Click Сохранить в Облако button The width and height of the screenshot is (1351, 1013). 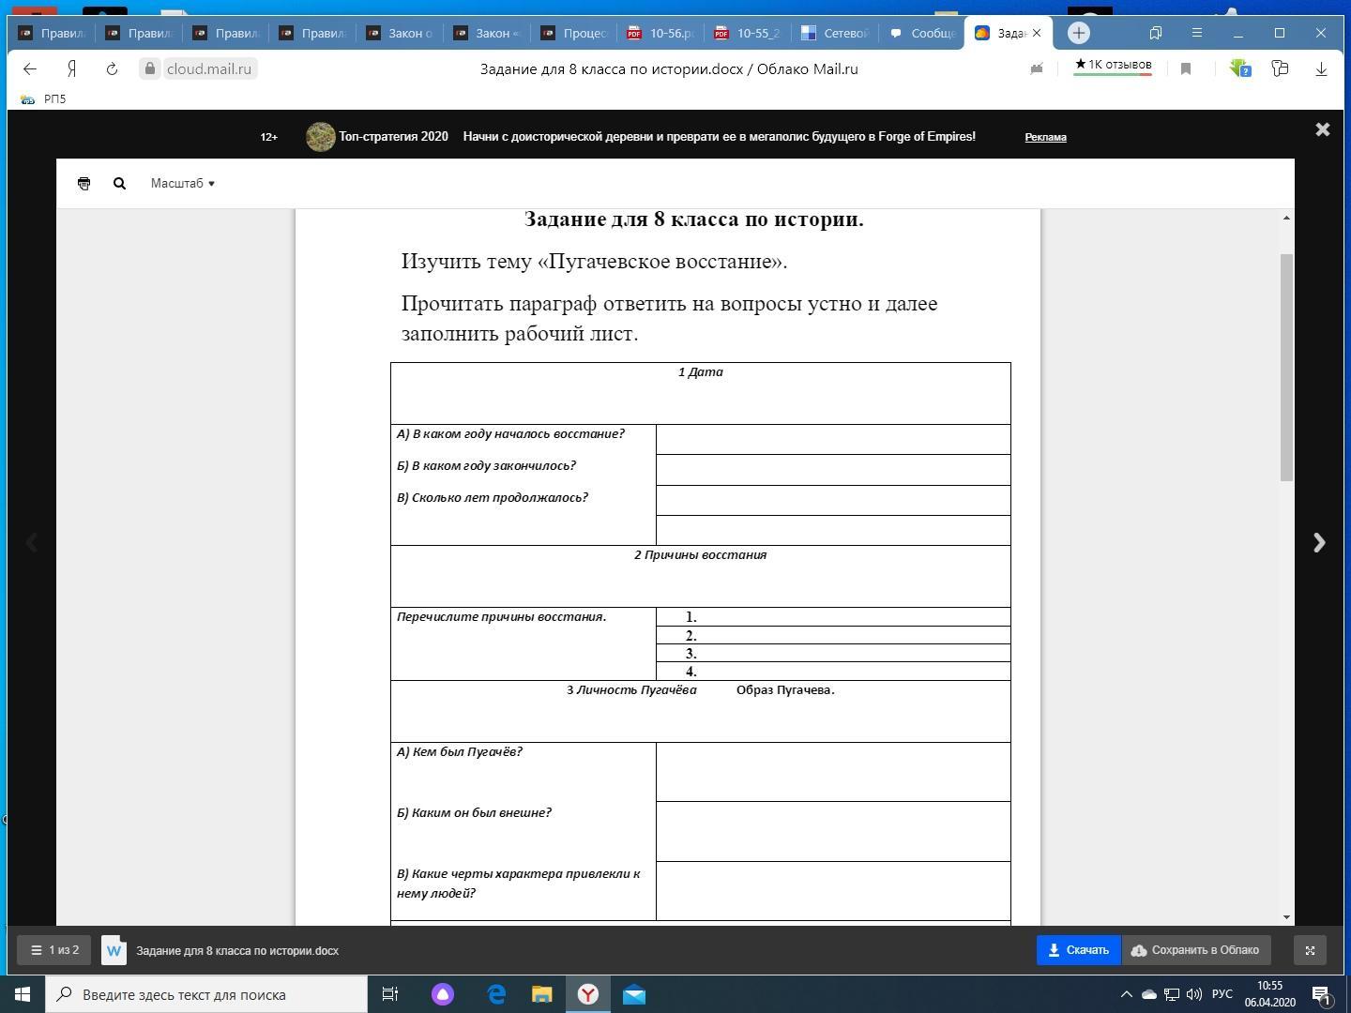coord(1196,950)
